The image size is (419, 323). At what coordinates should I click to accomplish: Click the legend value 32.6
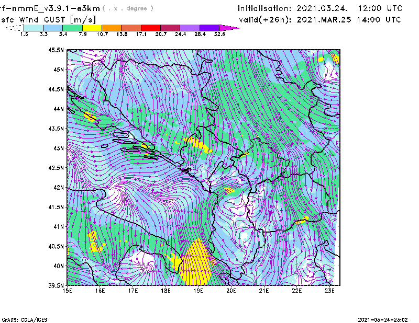(219, 34)
